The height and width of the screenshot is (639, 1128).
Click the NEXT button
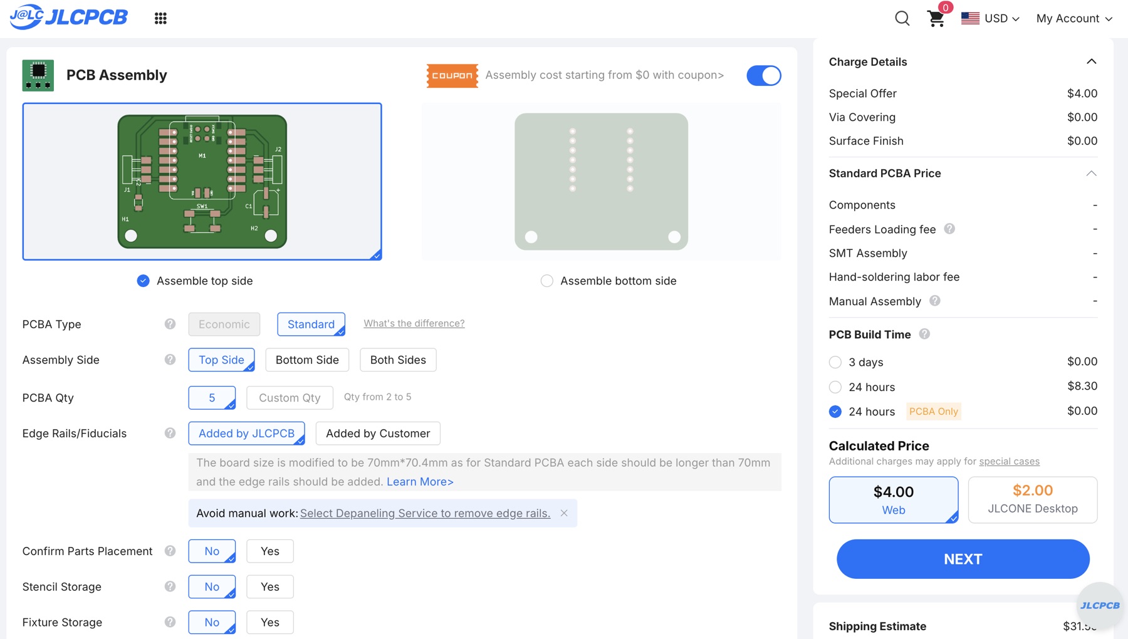(963, 559)
